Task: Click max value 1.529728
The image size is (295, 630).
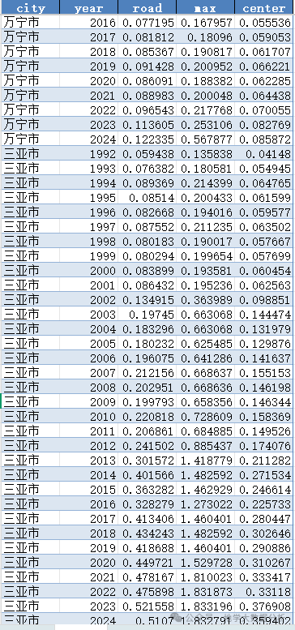Action: click(x=205, y=562)
